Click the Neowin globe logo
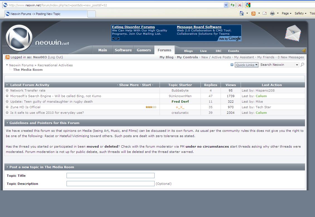This screenshot has height=217, width=315. [x=19, y=38]
